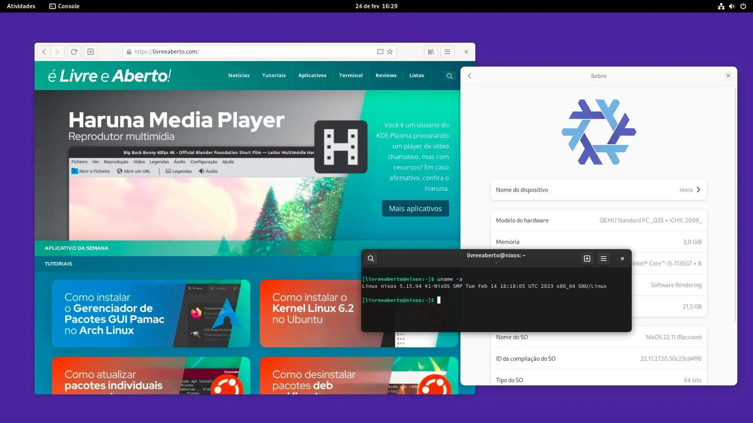
Task: Open the browser hamburger menu
Action: pos(447,52)
